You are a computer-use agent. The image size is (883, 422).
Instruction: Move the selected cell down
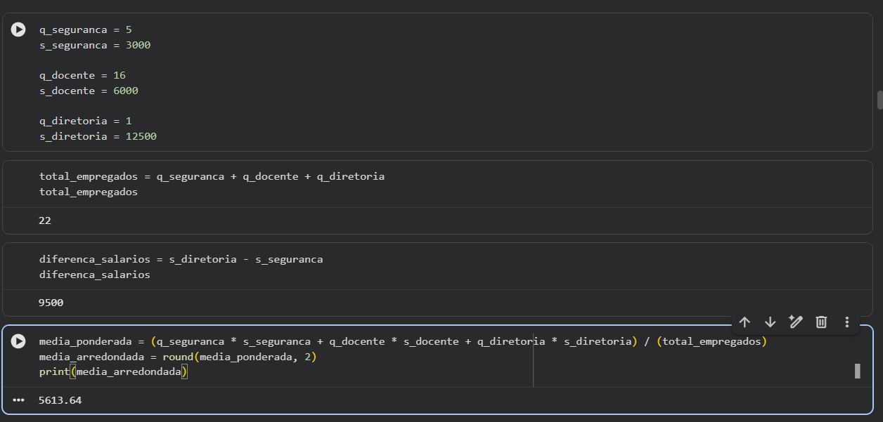point(770,322)
